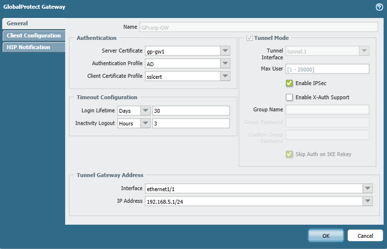Image resolution: width=387 pixels, height=249 pixels.
Task: Expand the gateway Interface dropdown arrow
Action: [x=368, y=188]
